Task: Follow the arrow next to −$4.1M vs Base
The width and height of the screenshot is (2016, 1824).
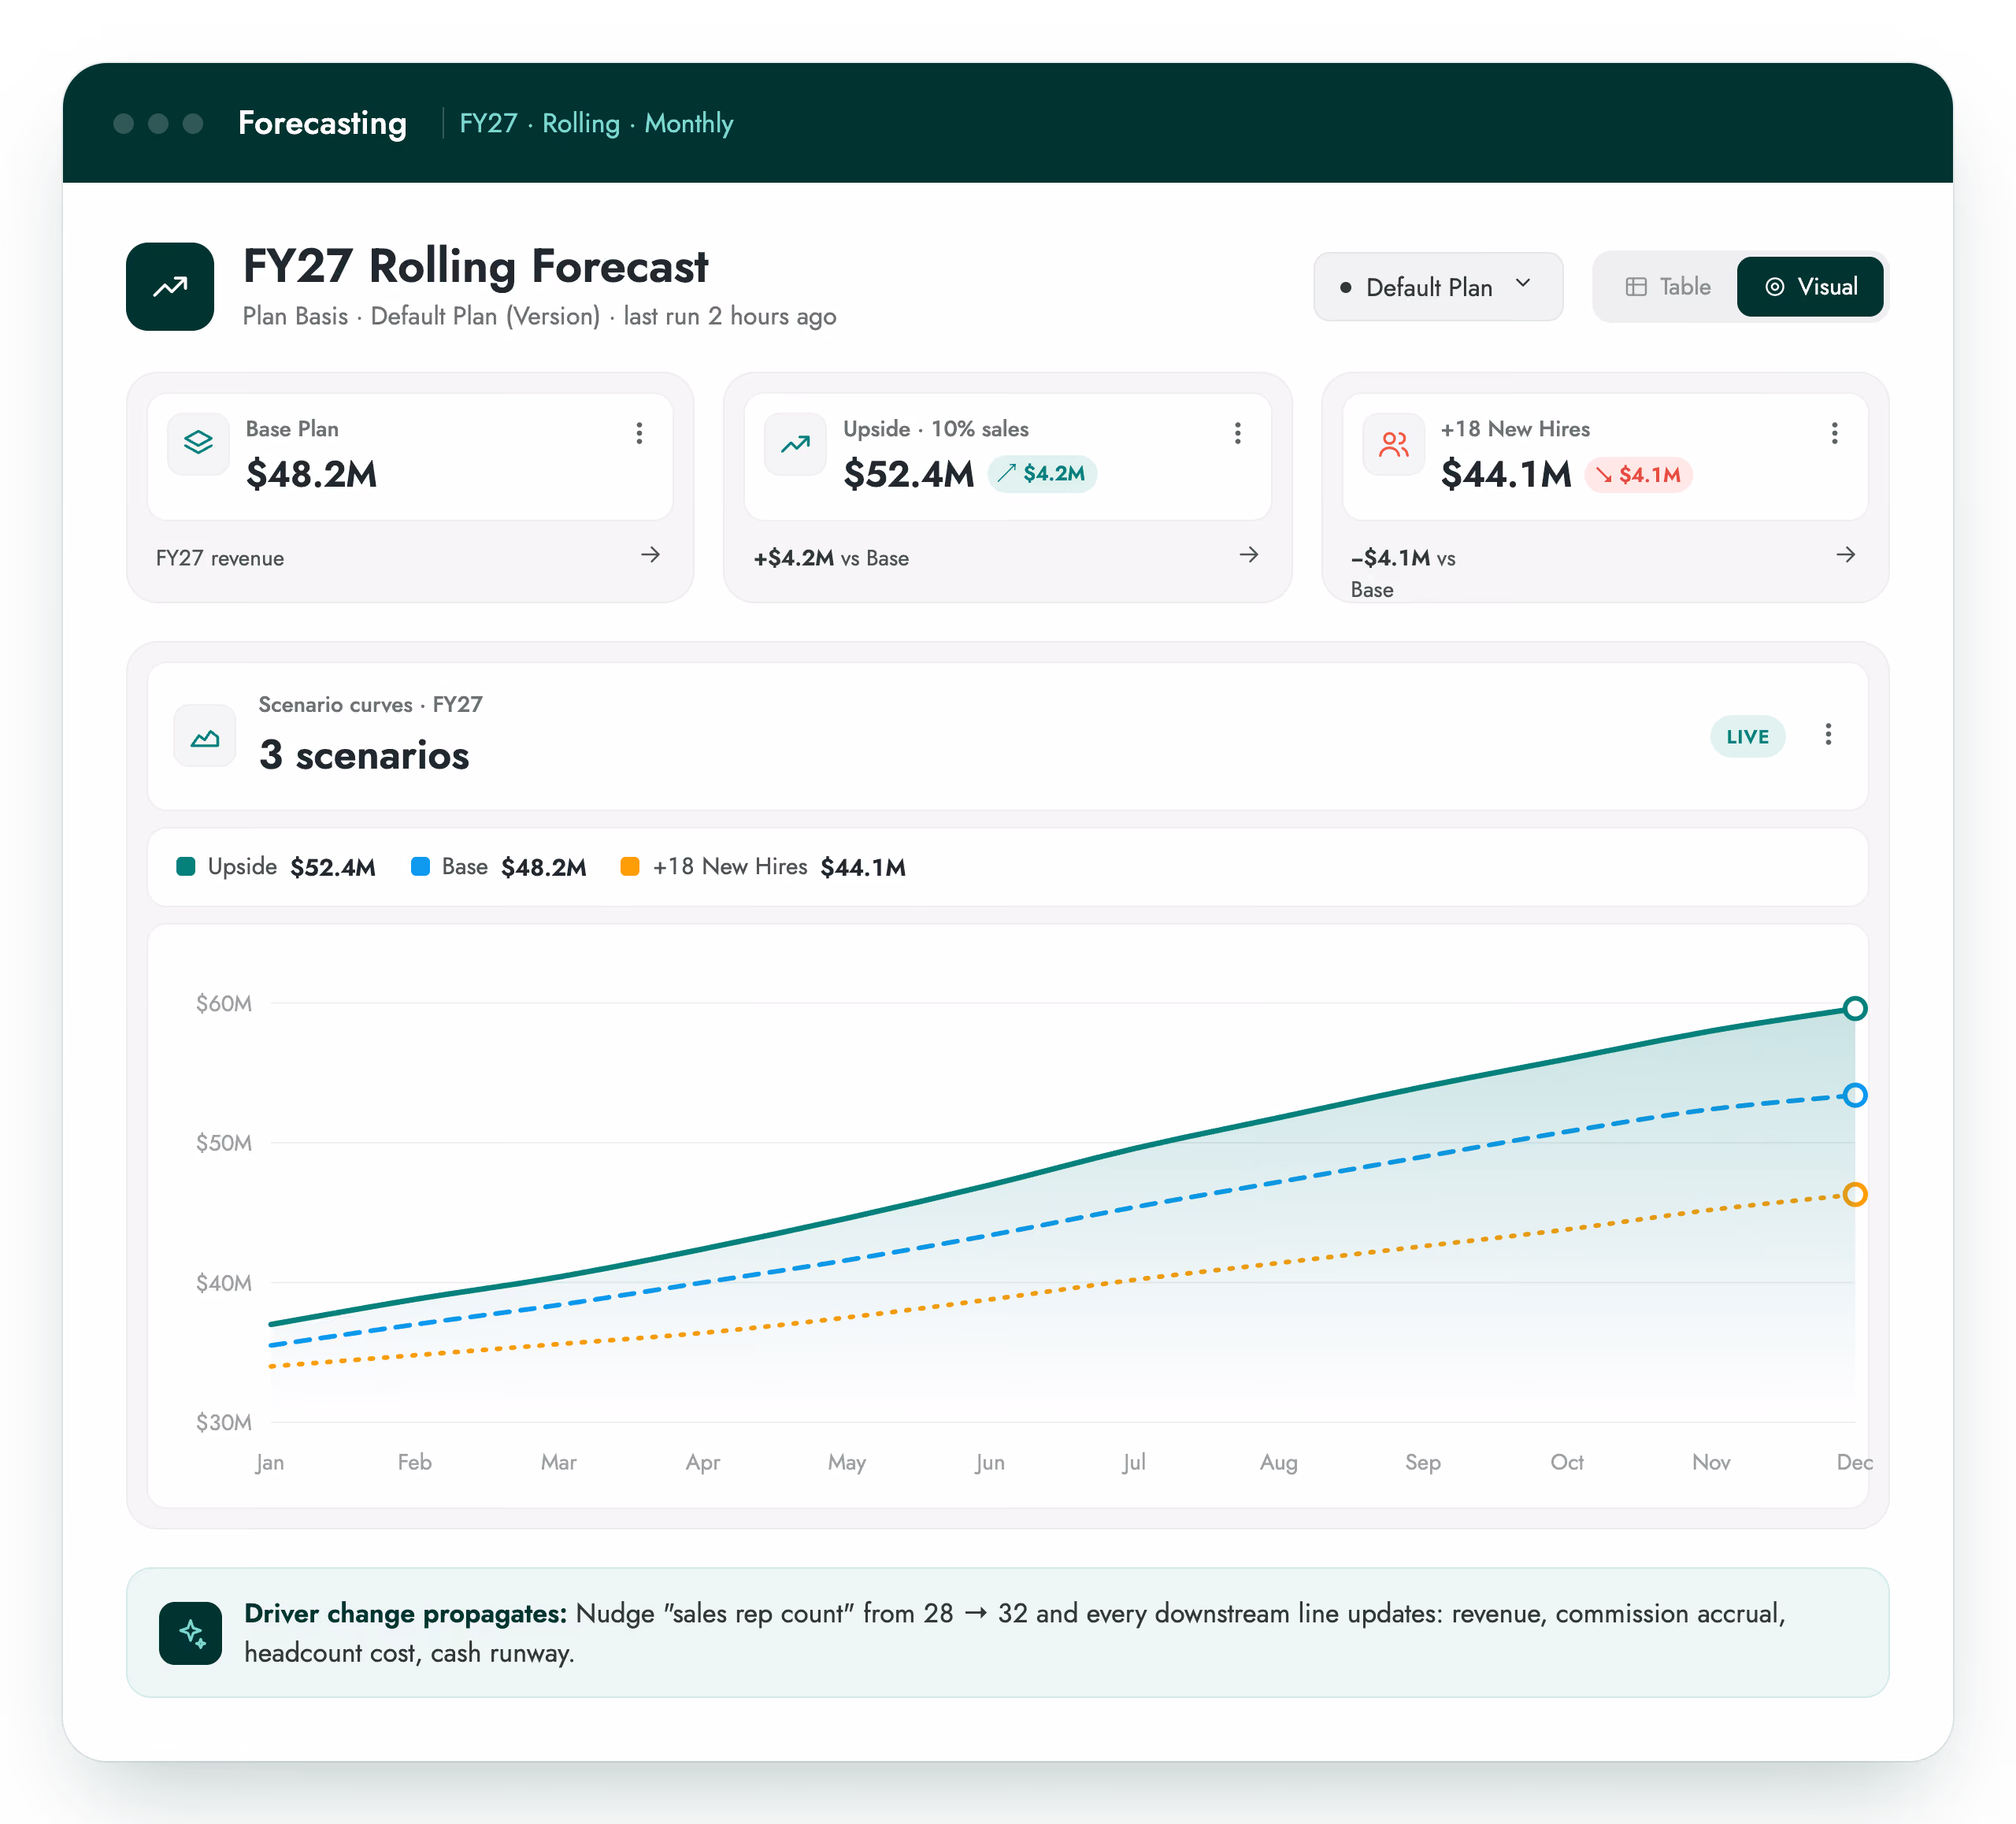Action: click(x=1846, y=555)
